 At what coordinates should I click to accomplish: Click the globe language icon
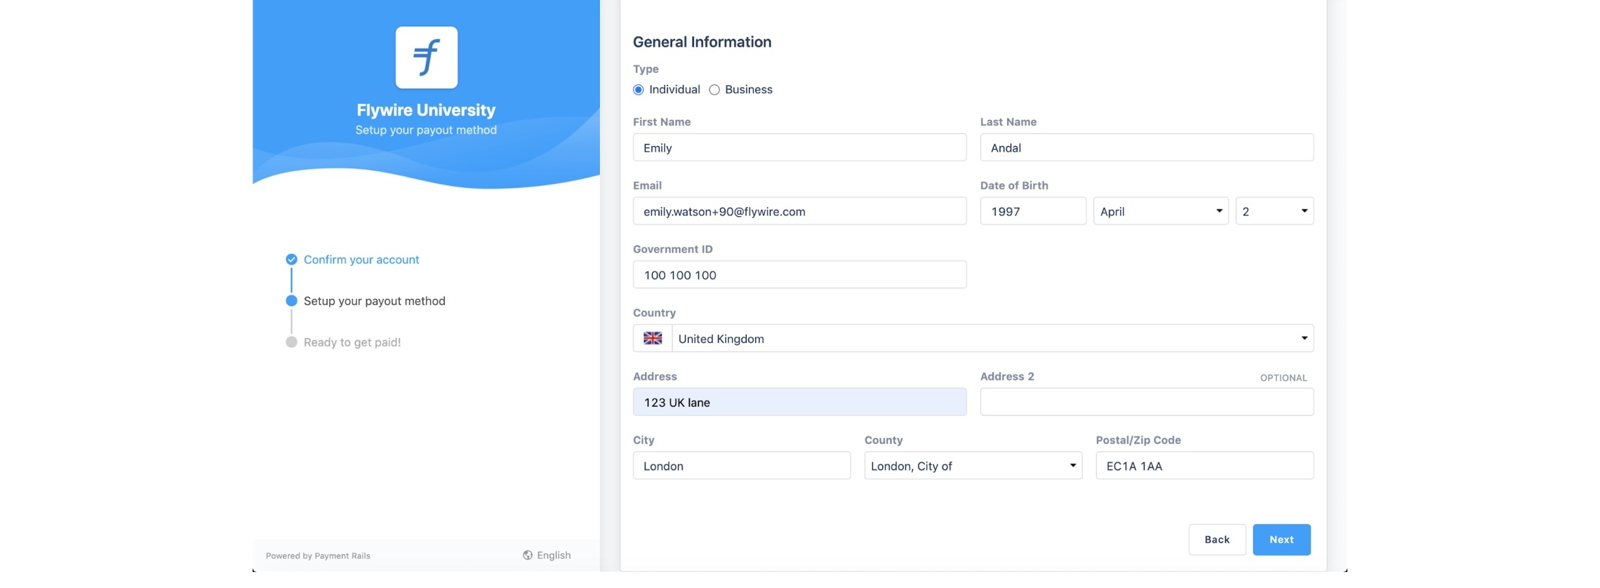point(527,555)
